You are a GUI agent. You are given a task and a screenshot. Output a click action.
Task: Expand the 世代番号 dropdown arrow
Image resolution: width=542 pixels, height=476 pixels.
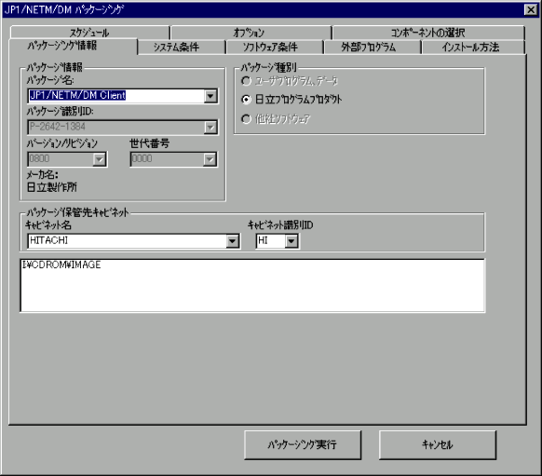click(210, 159)
